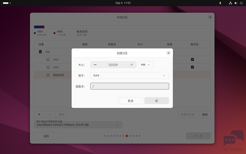The height and width of the screenshot is (154, 246).
Task: Click the network status icon
Action: pyautogui.click(x=230, y=3)
